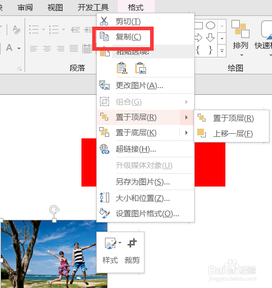Choose Save as Picture (另存为图片)
The height and width of the screenshot is (288, 272).
tap(145, 182)
